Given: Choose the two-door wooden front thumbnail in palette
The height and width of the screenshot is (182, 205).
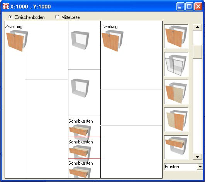Looking at the screenshot, I should pyautogui.click(x=176, y=36).
